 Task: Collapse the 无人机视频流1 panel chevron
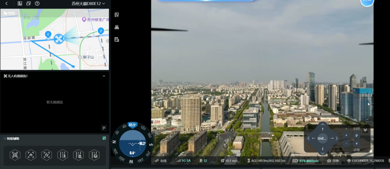[104, 76]
